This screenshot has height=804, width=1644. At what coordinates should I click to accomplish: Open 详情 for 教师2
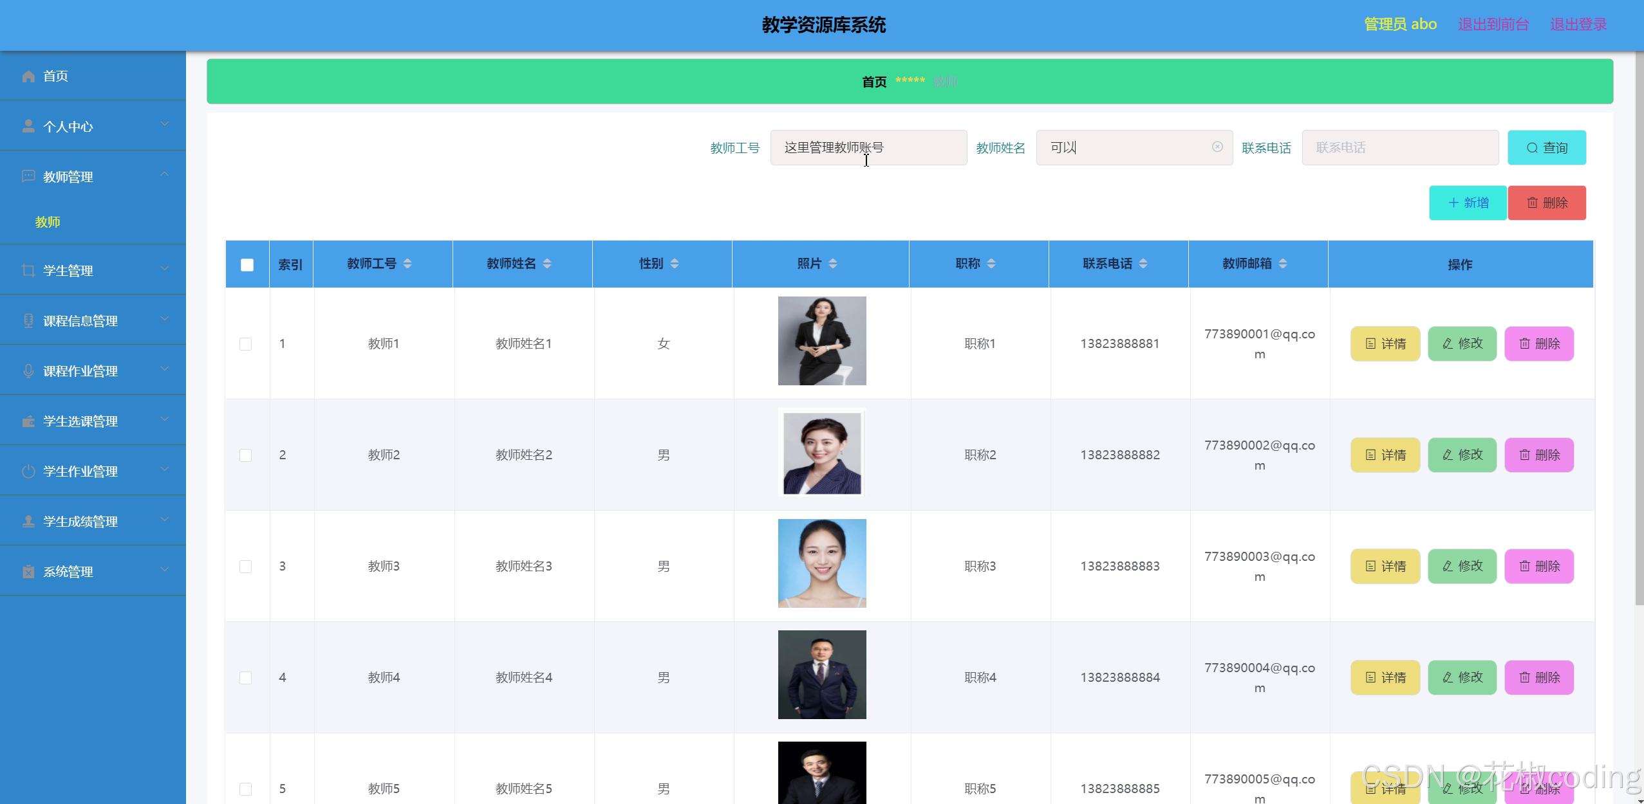coord(1385,455)
